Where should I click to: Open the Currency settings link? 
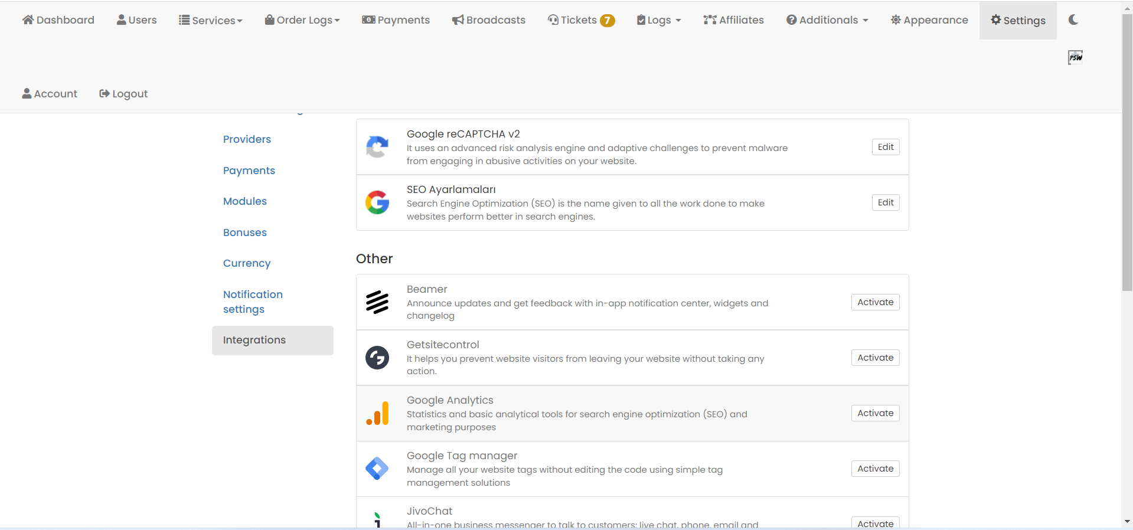click(247, 263)
